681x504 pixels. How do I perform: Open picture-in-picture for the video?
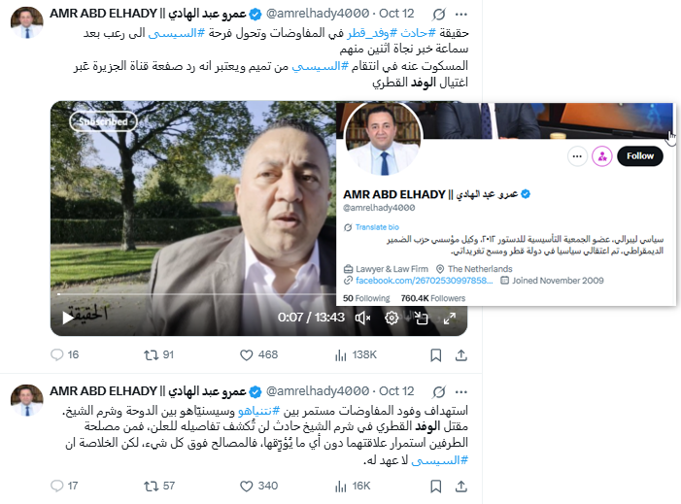click(421, 319)
